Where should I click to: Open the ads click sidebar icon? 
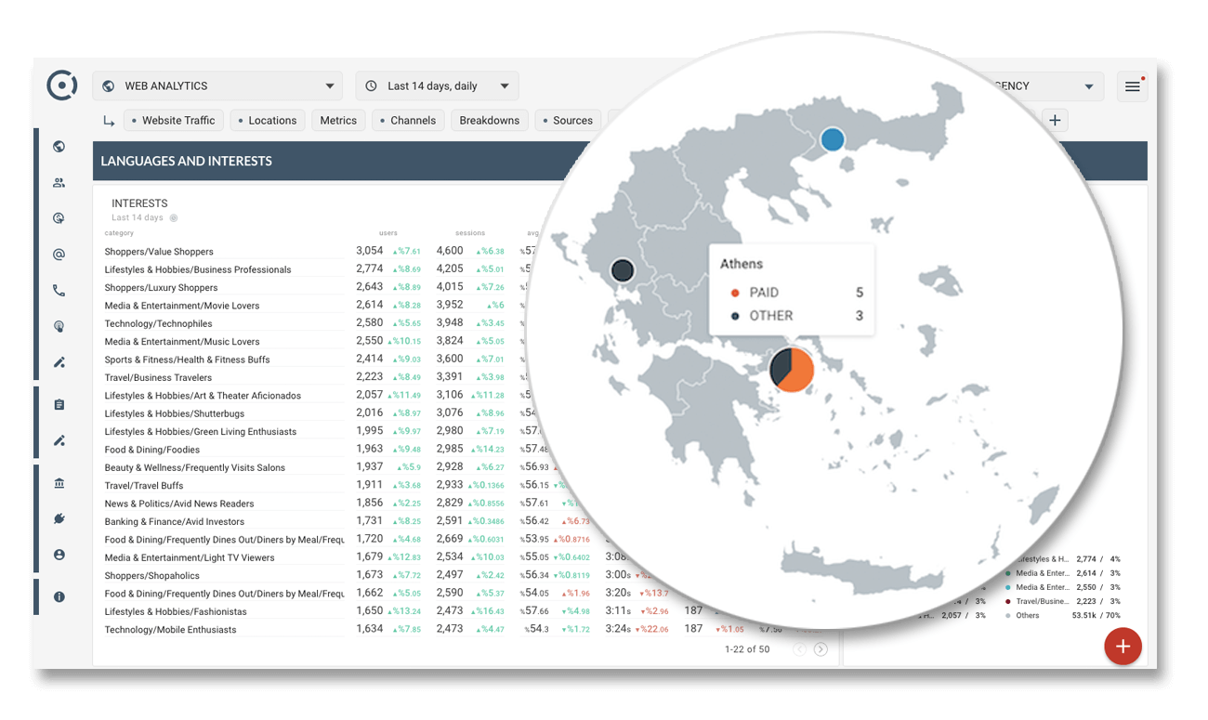59,218
